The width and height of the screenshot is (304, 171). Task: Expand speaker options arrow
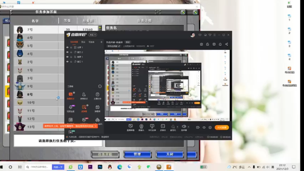(188, 127)
